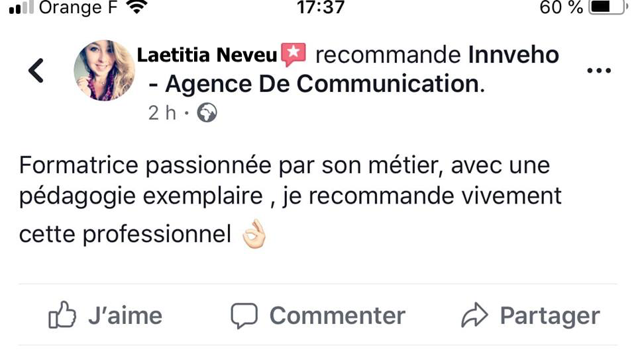636x357 pixels.
Task: Open the Innveho page link
Action: pos(513,56)
